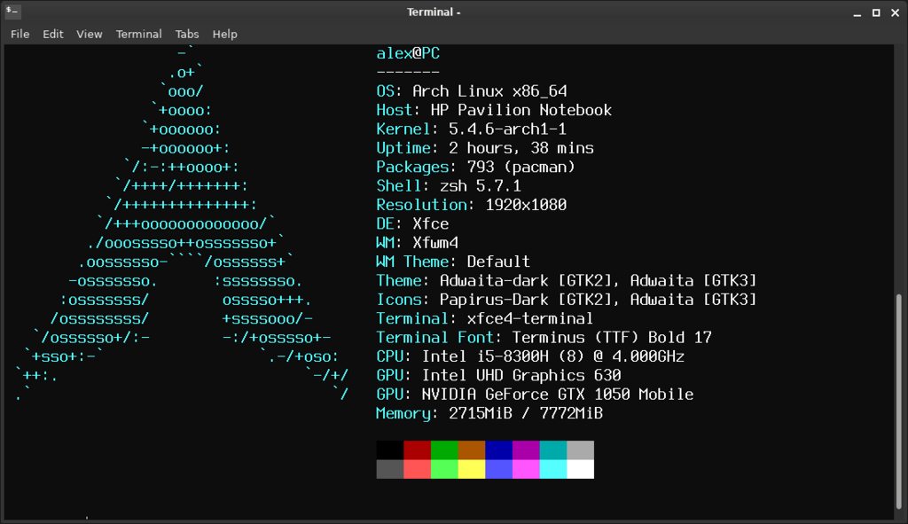Click the 'Intel UHD Graphics 630' line
The image size is (908, 524).
click(x=521, y=376)
